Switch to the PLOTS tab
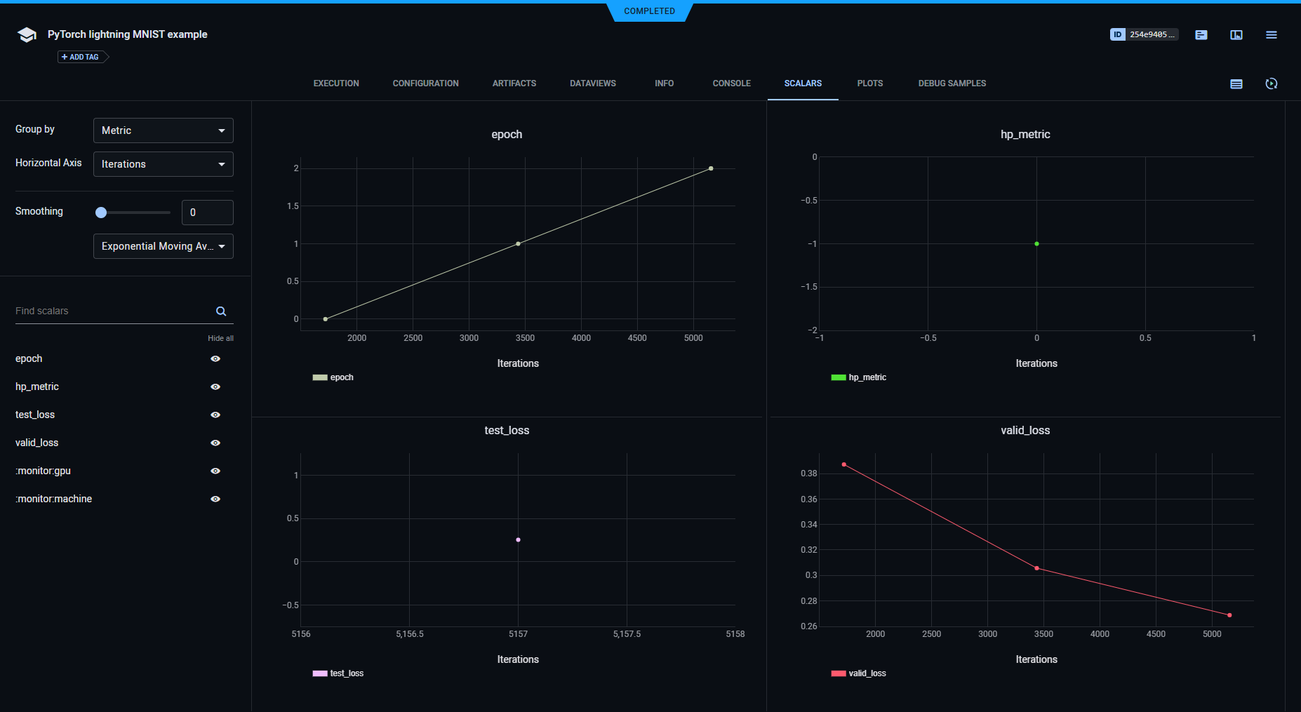The width and height of the screenshot is (1301, 712). pyautogui.click(x=869, y=83)
